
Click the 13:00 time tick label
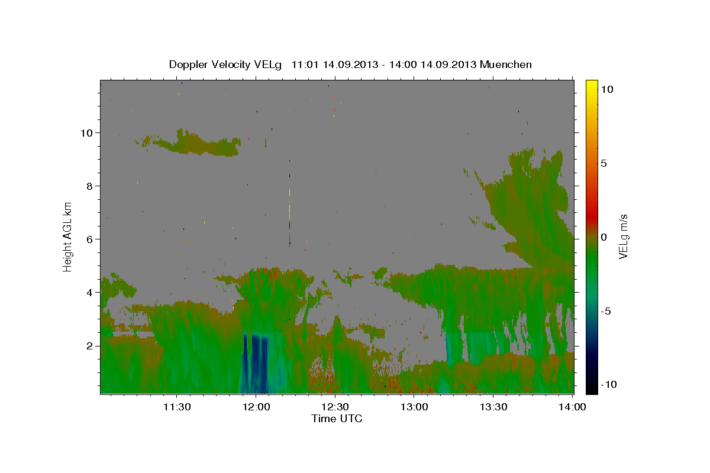click(x=414, y=407)
